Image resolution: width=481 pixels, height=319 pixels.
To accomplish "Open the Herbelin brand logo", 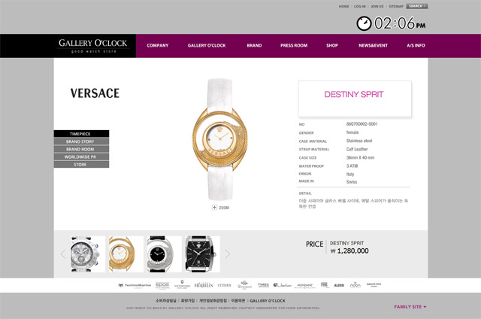I will [204, 285].
